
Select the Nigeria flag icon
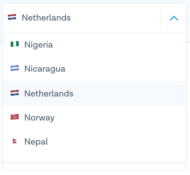coord(15,44)
